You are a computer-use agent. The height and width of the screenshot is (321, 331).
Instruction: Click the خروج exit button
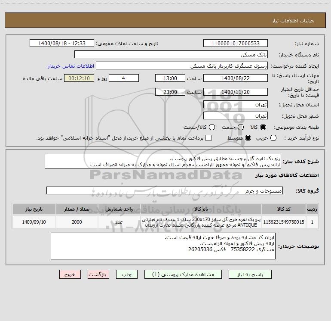tap(70, 274)
